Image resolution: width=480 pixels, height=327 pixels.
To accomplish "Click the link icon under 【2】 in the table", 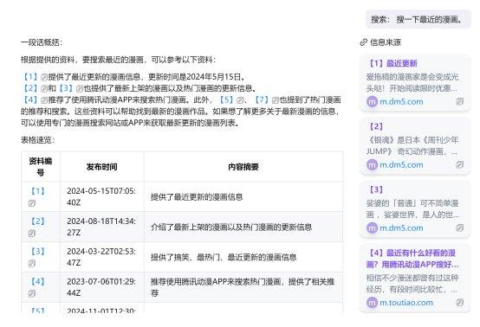I will tap(32, 234).
